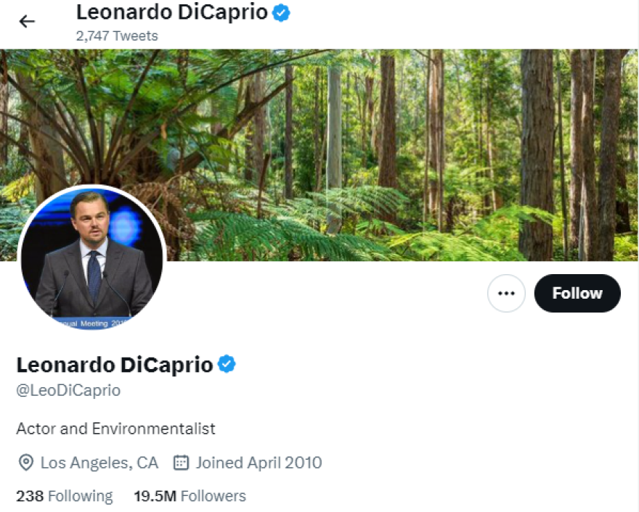Click the back arrow
The width and height of the screenshot is (639, 512).
(27, 22)
